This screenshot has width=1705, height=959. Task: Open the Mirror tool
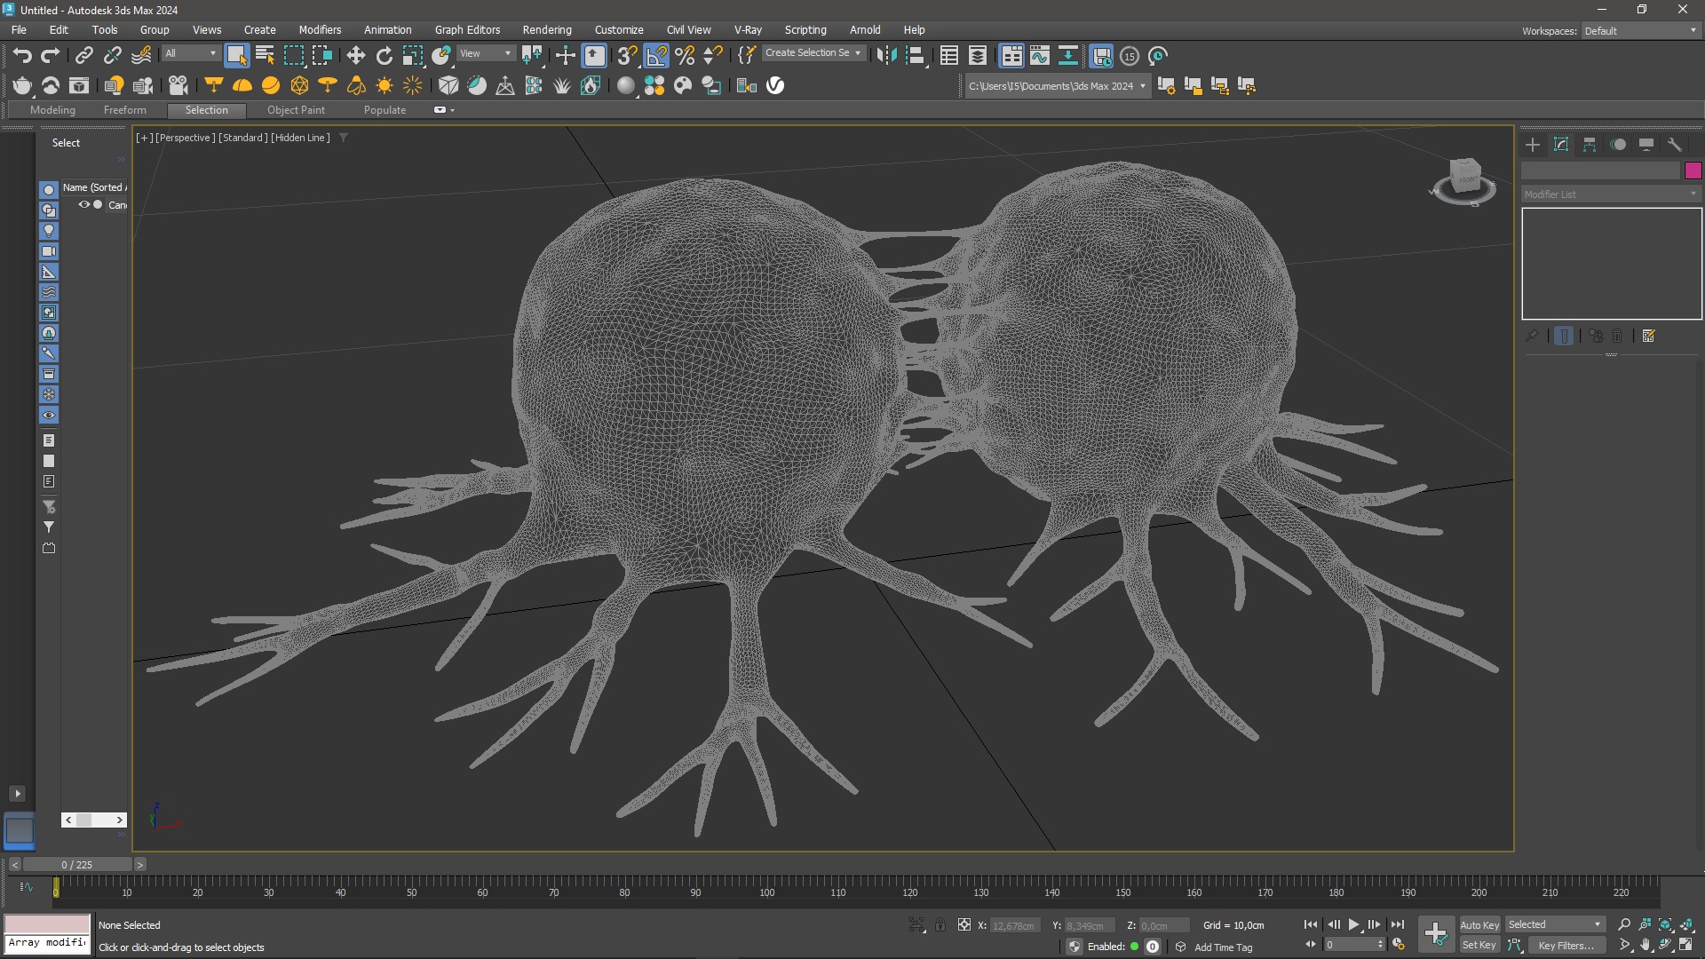[x=885, y=56]
